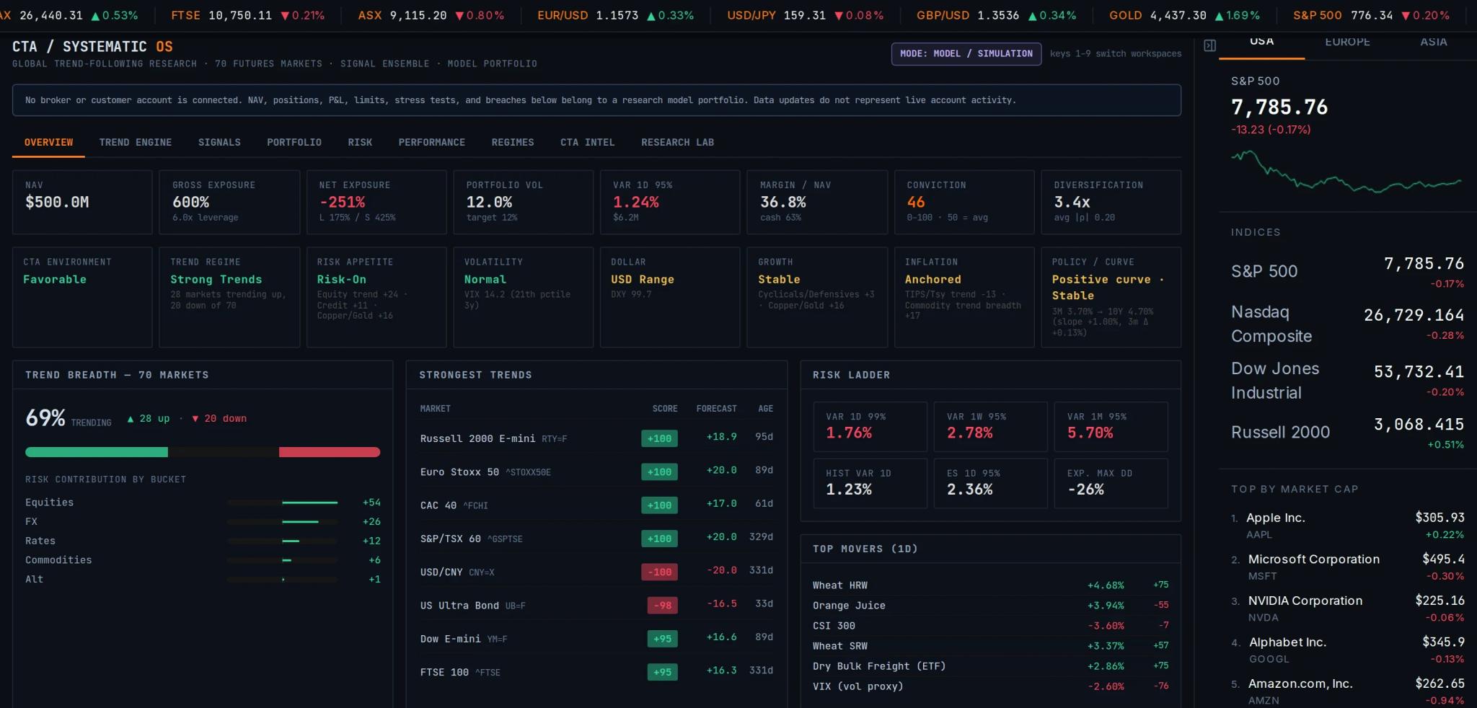Click the EUR/USD ticker in top bar
Screen dimensions: 1477x708
[x=615, y=15]
